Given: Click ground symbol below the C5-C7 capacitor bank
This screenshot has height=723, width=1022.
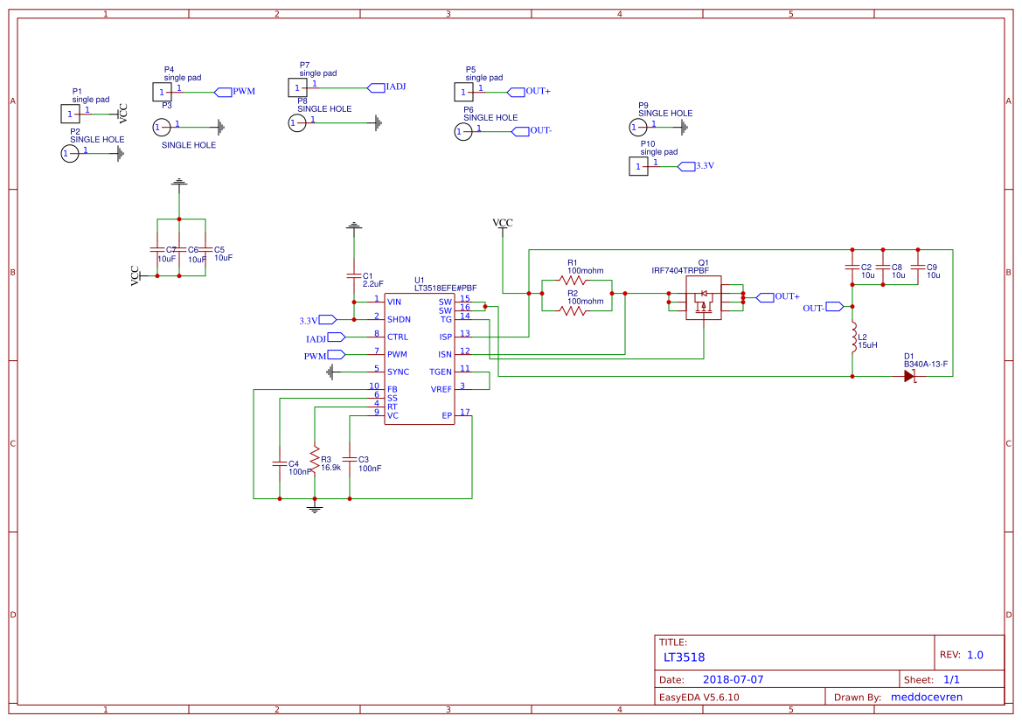Looking at the screenshot, I should [179, 184].
